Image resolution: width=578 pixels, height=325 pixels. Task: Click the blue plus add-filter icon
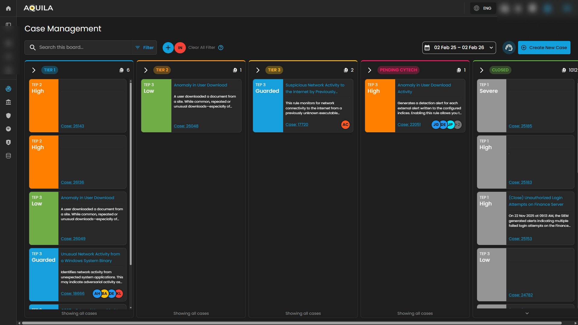168,48
